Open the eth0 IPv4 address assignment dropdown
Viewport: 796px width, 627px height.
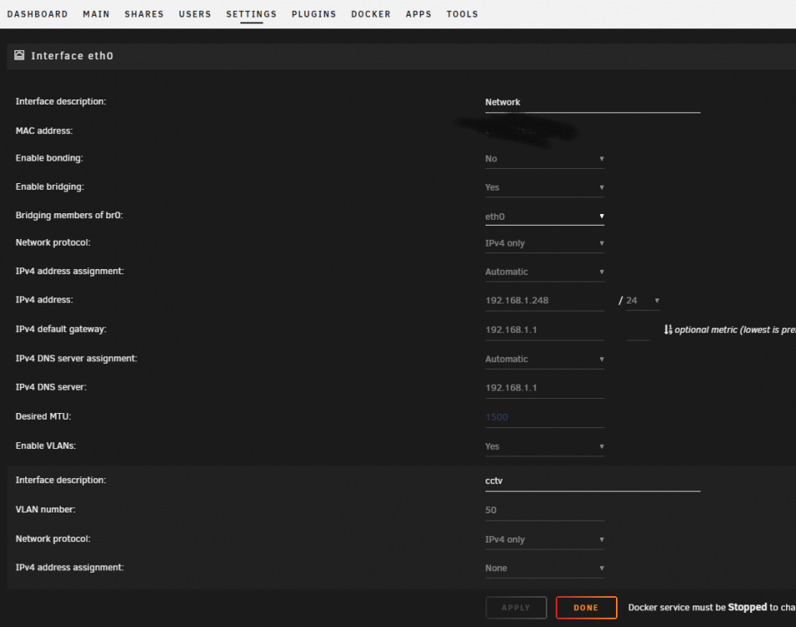point(544,273)
